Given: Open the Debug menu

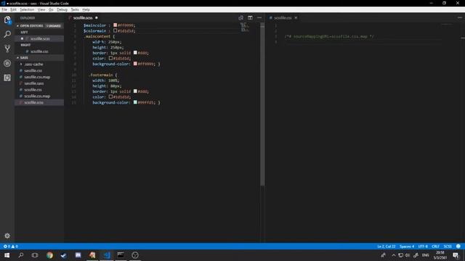Looking at the screenshot, I should click(62, 9).
